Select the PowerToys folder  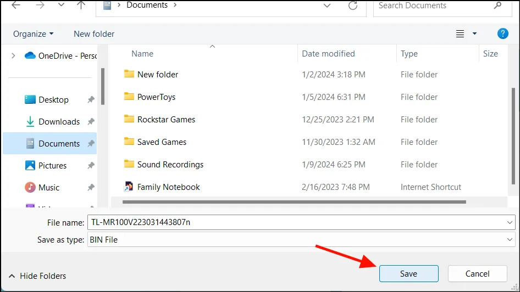pyautogui.click(x=156, y=97)
